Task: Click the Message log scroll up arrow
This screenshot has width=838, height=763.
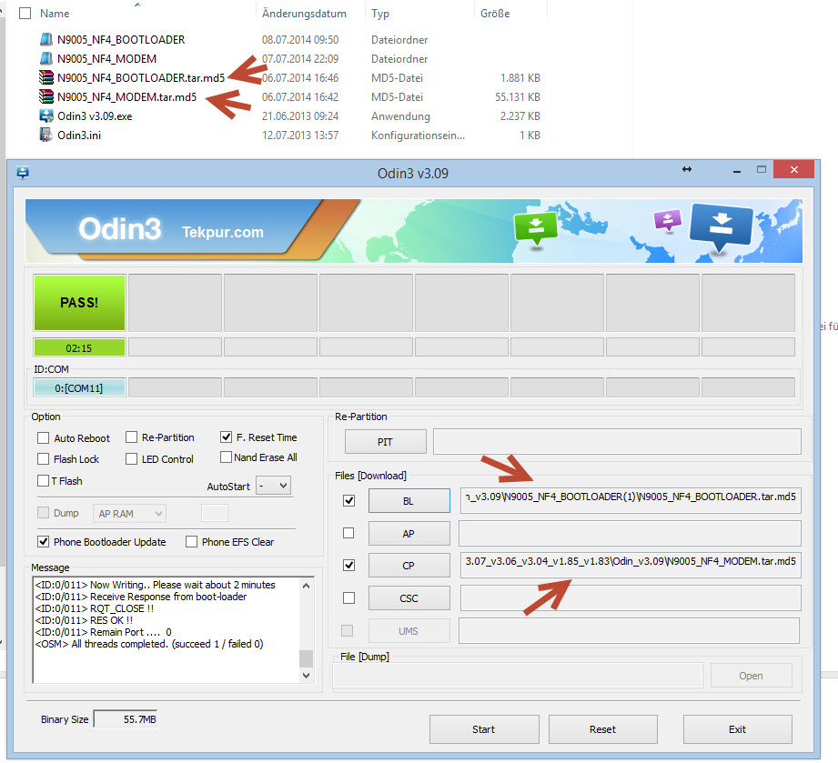Action: [307, 586]
